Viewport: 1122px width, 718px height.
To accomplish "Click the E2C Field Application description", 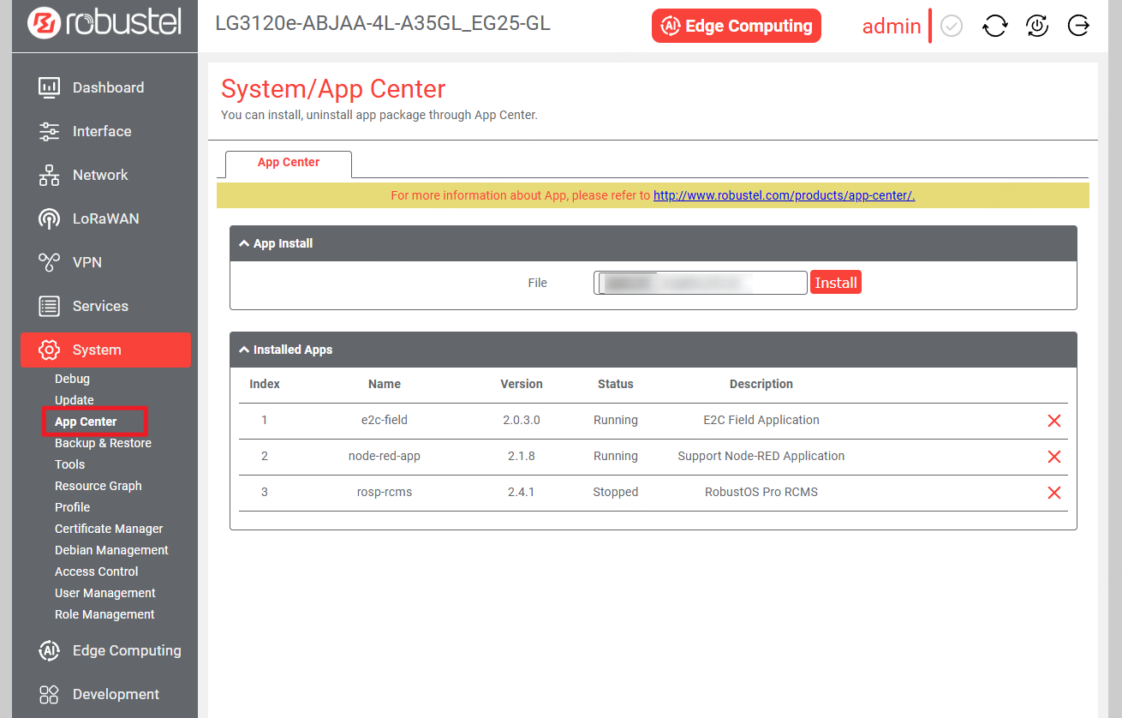I will (x=761, y=420).
